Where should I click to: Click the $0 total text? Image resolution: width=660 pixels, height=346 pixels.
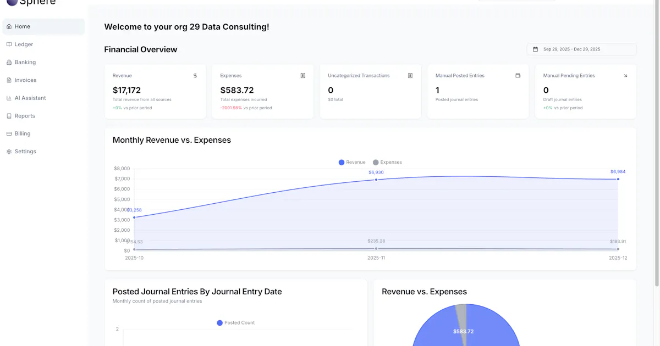pos(335,100)
